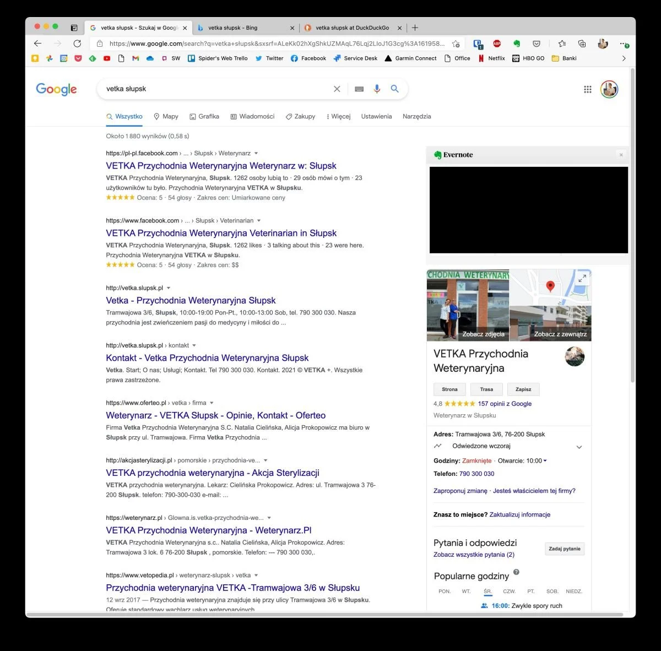The image size is (661, 651).
Task: Open Vetka - Przychodnia Weterynaryjna Słupsk result
Action: pos(191,300)
